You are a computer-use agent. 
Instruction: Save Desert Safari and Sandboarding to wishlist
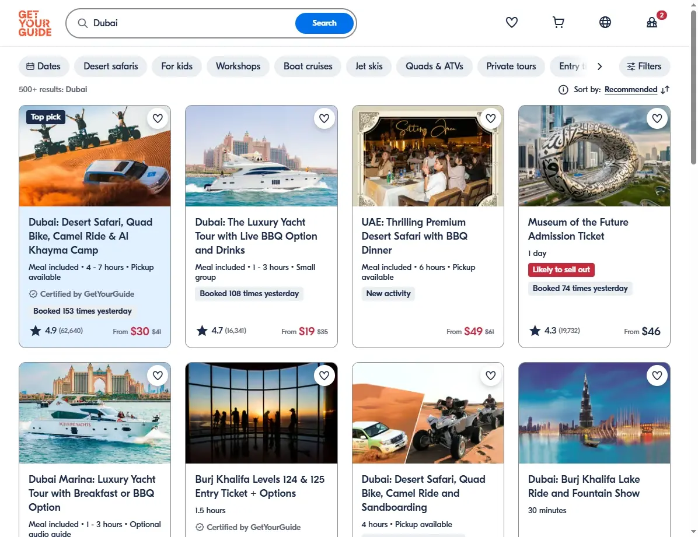coord(491,375)
